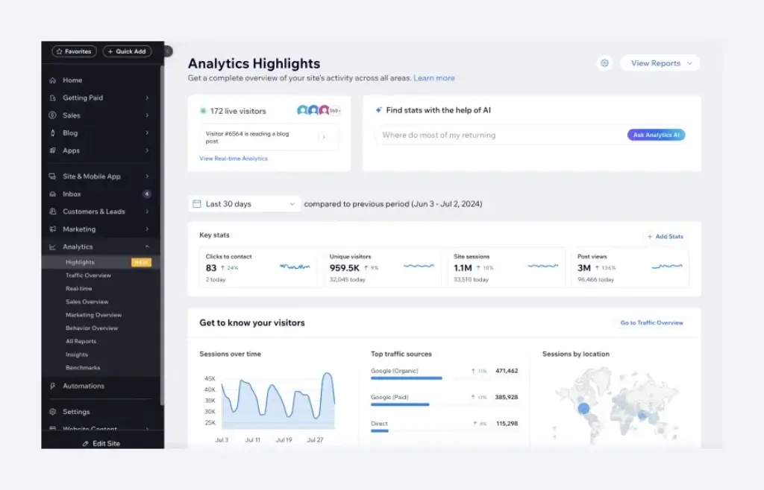
Task: Expand the Customers & Leads chevron
Action: (x=147, y=211)
